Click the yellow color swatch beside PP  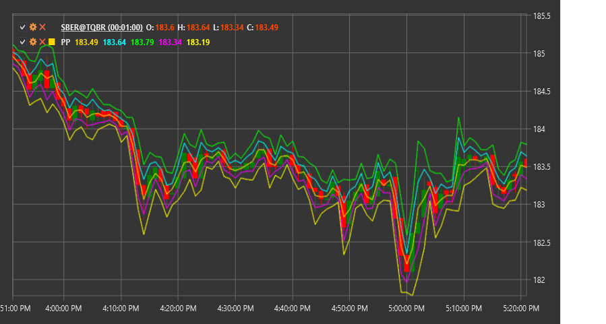[x=52, y=42]
